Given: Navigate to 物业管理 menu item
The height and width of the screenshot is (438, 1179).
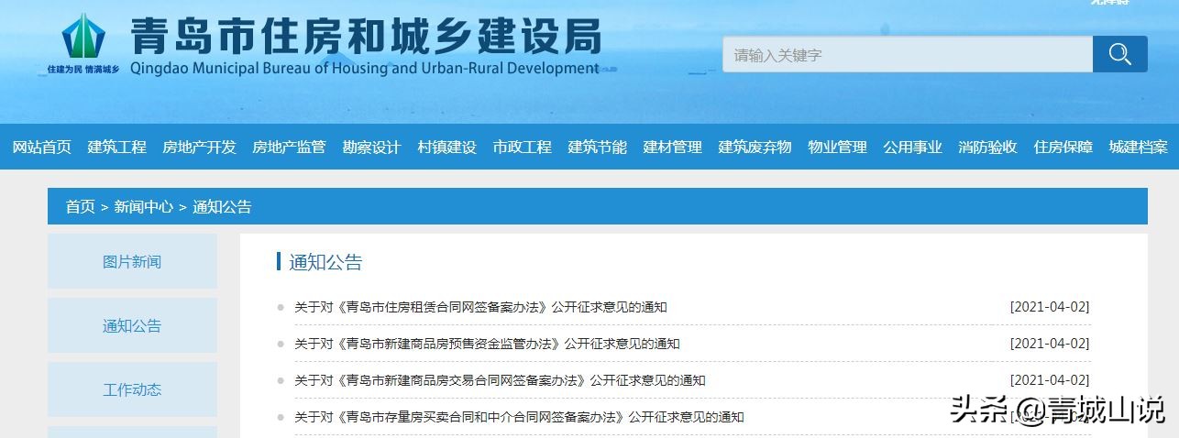Looking at the screenshot, I should pos(837,147).
